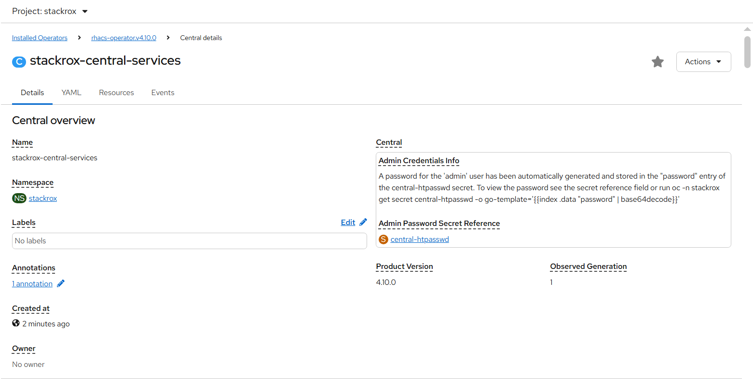Click the favorite star icon

(x=657, y=62)
